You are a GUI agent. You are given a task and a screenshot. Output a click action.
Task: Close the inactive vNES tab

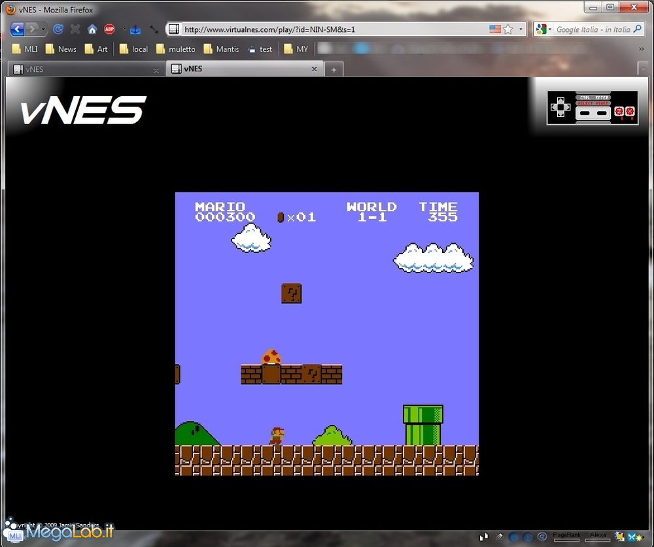(x=156, y=70)
